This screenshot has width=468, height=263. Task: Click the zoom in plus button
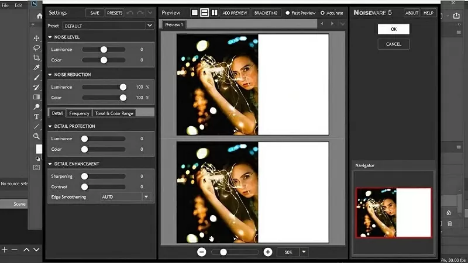tap(268, 252)
